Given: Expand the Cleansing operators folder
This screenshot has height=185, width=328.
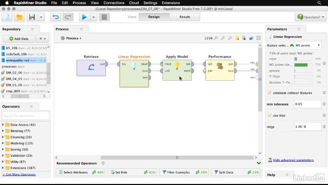Looking at the screenshot, I should (3, 137).
